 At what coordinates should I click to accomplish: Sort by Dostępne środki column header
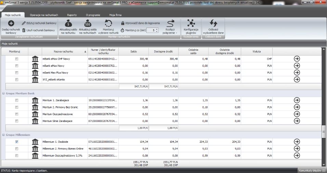pyautogui.click(x=163, y=51)
